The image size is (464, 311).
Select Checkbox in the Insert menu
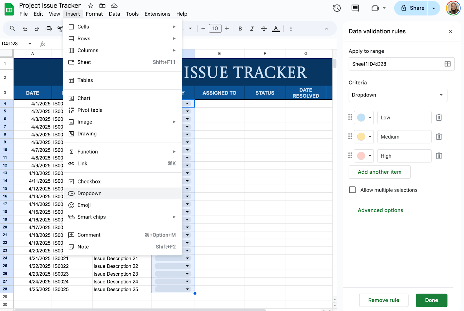click(122, 181)
